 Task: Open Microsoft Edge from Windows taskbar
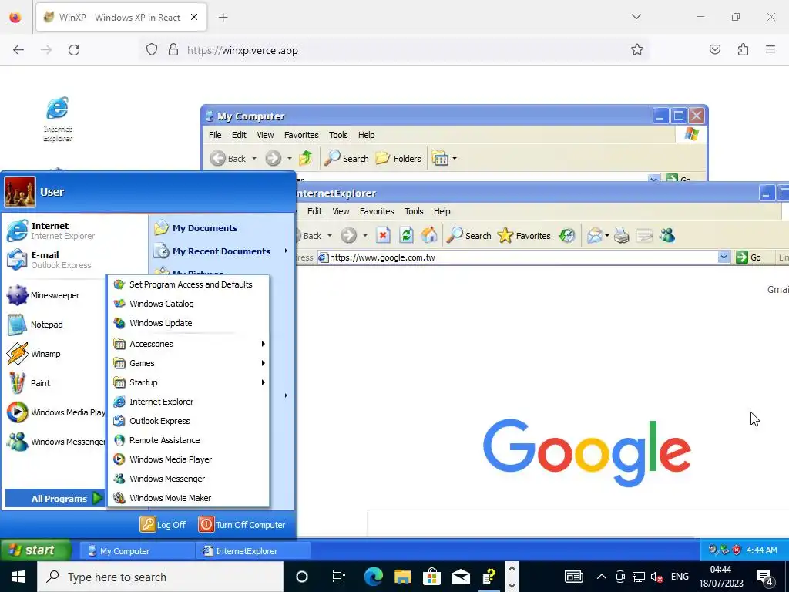click(x=374, y=577)
